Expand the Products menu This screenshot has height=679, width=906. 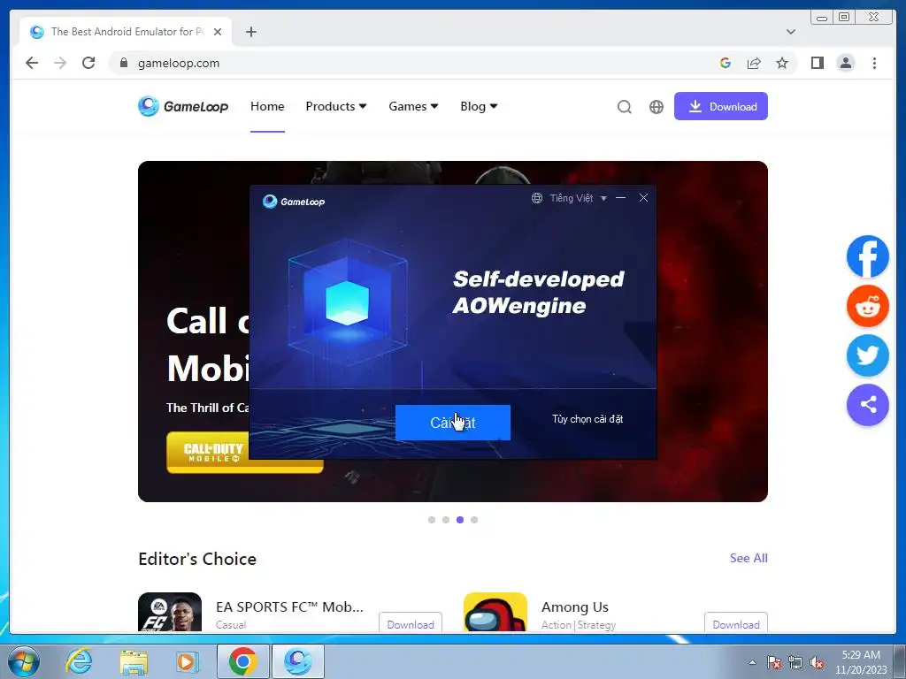coord(336,106)
